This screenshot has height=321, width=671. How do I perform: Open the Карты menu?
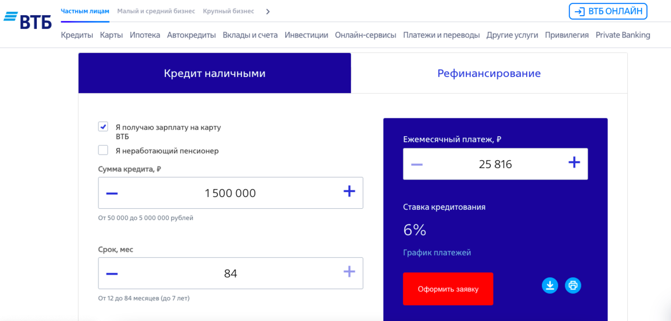point(111,35)
